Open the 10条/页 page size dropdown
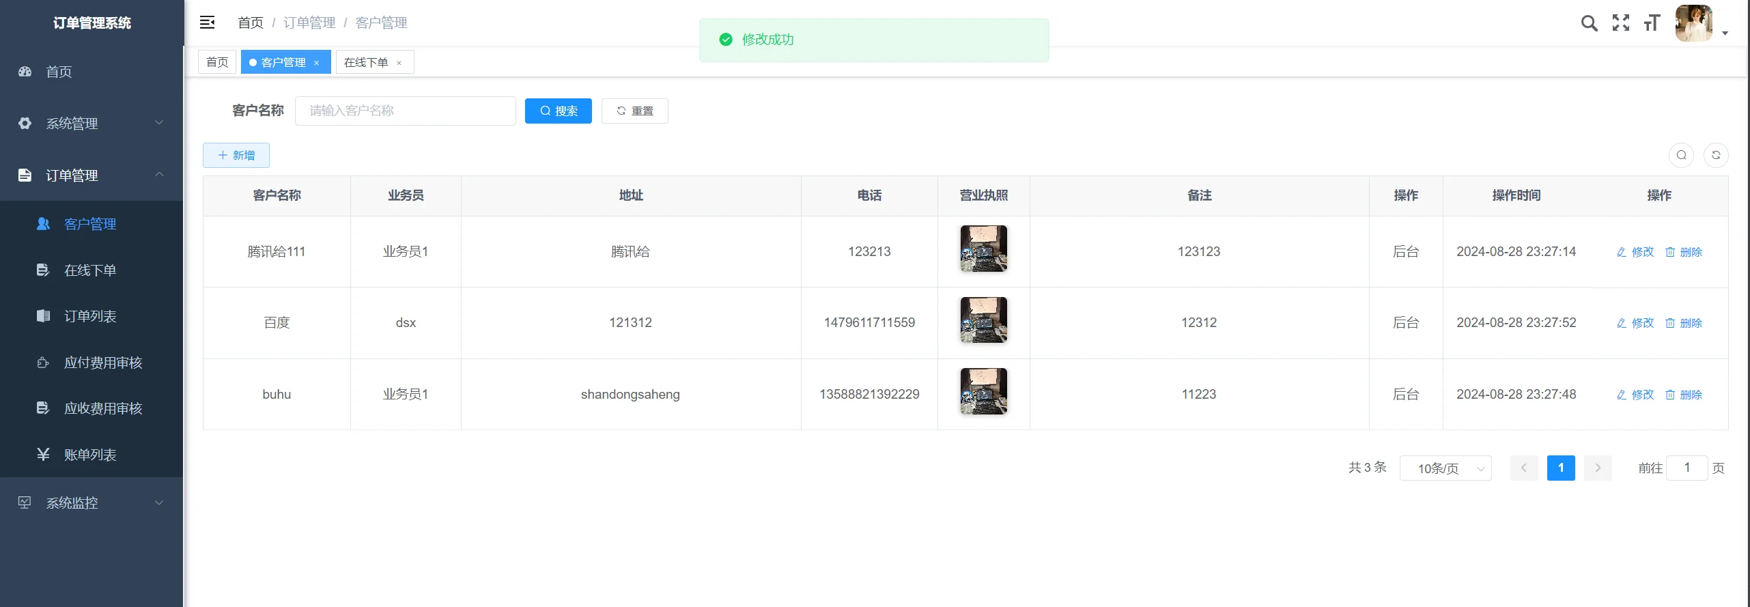Viewport: 1750px width, 607px height. (1445, 468)
